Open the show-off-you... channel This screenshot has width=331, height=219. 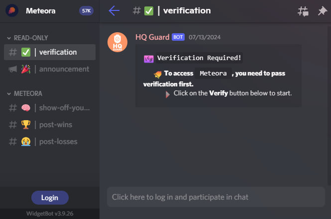(50, 108)
